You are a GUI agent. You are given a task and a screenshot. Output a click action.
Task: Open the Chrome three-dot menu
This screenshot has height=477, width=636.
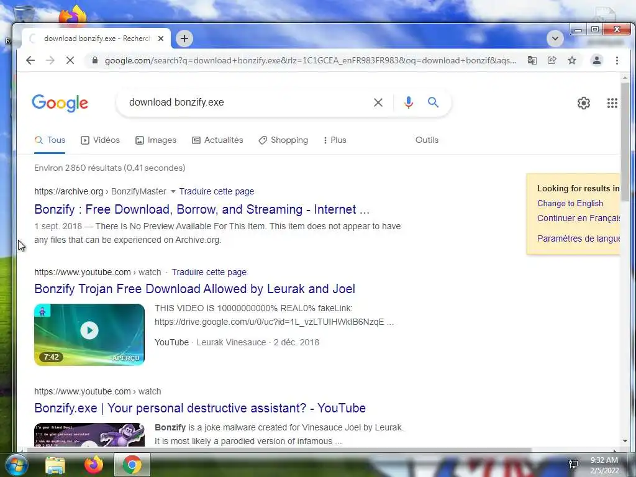click(x=617, y=60)
